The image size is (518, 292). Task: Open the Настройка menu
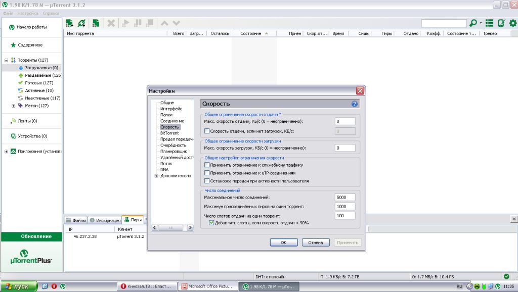[27, 13]
